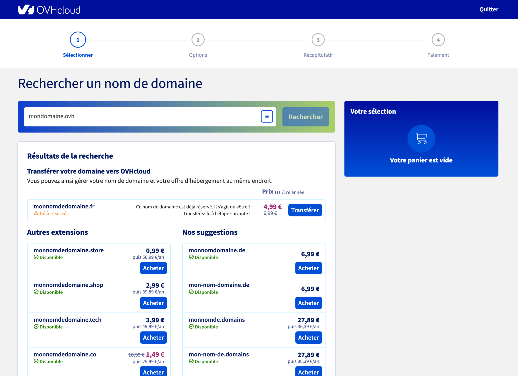Transfer the monnomdedomaine.fr domain
The image size is (518, 376).
click(305, 210)
